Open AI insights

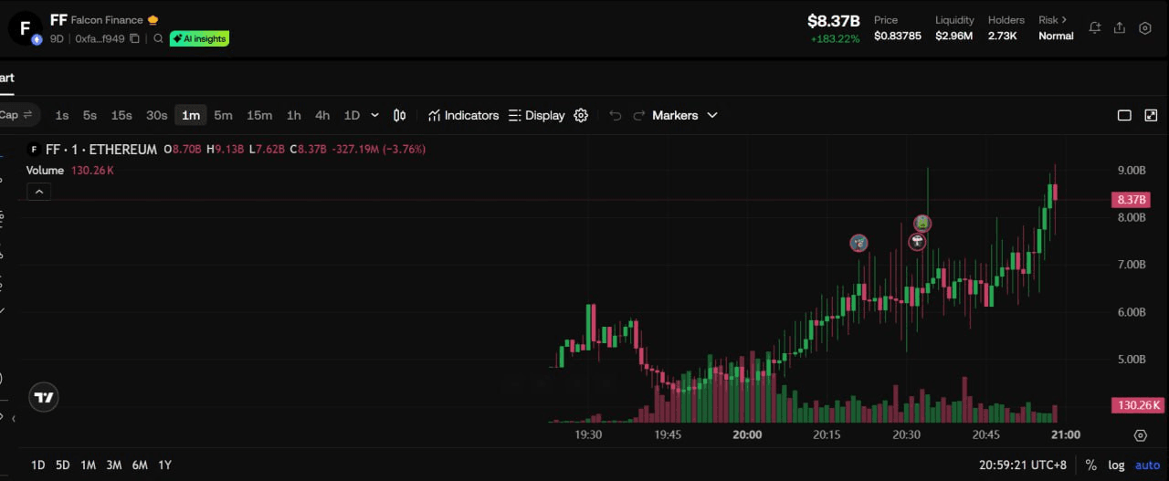point(199,39)
